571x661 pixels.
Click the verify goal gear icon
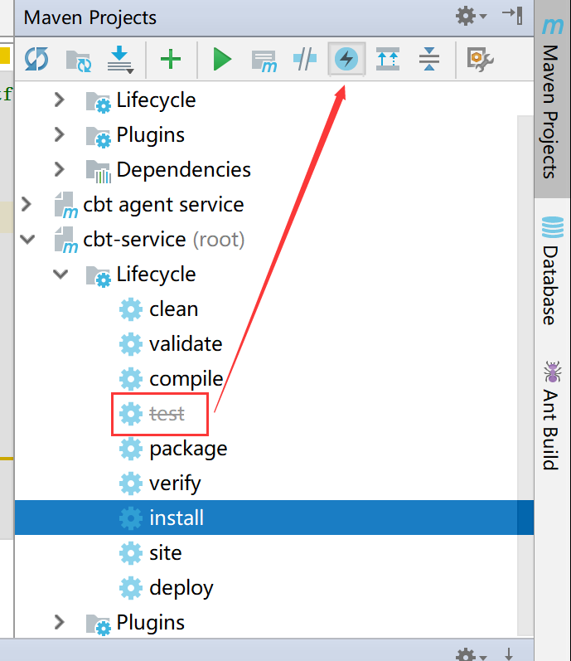pyautogui.click(x=131, y=484)
